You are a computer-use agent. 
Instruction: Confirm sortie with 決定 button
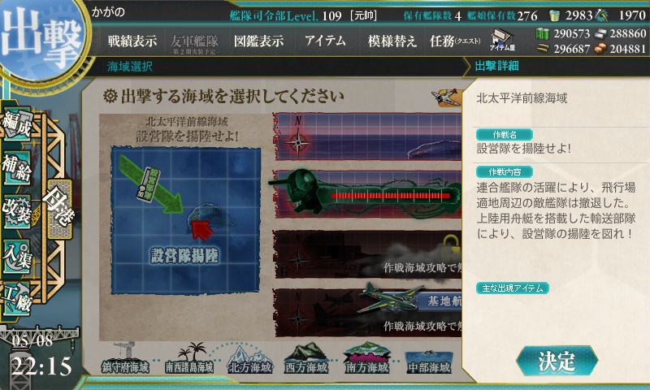(557, 361)
